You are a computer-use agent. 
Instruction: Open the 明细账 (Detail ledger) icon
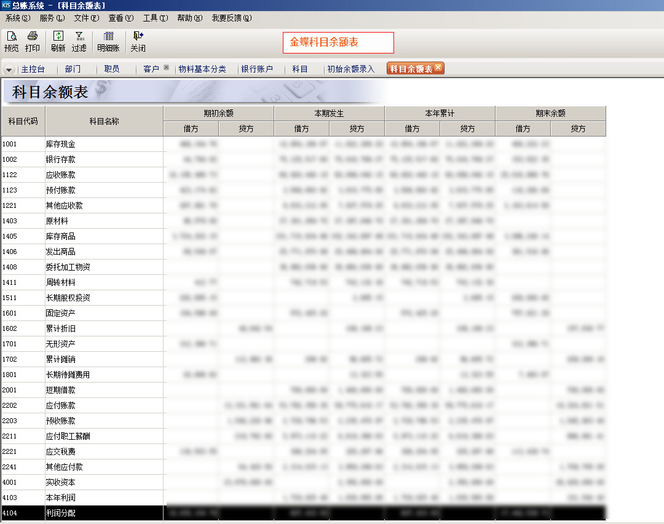point(108,37)
